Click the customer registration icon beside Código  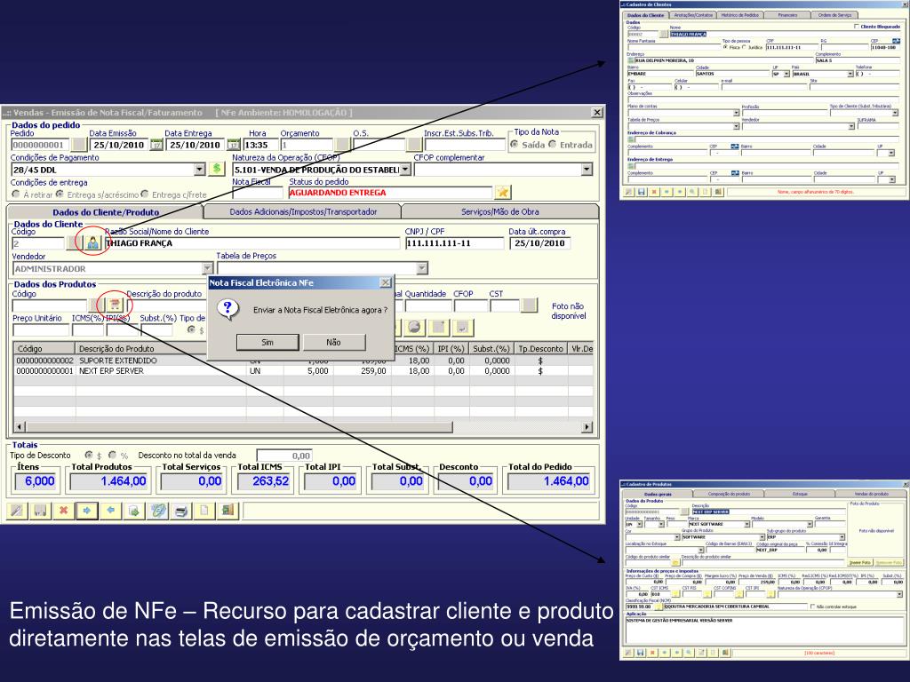click(92, 242)
